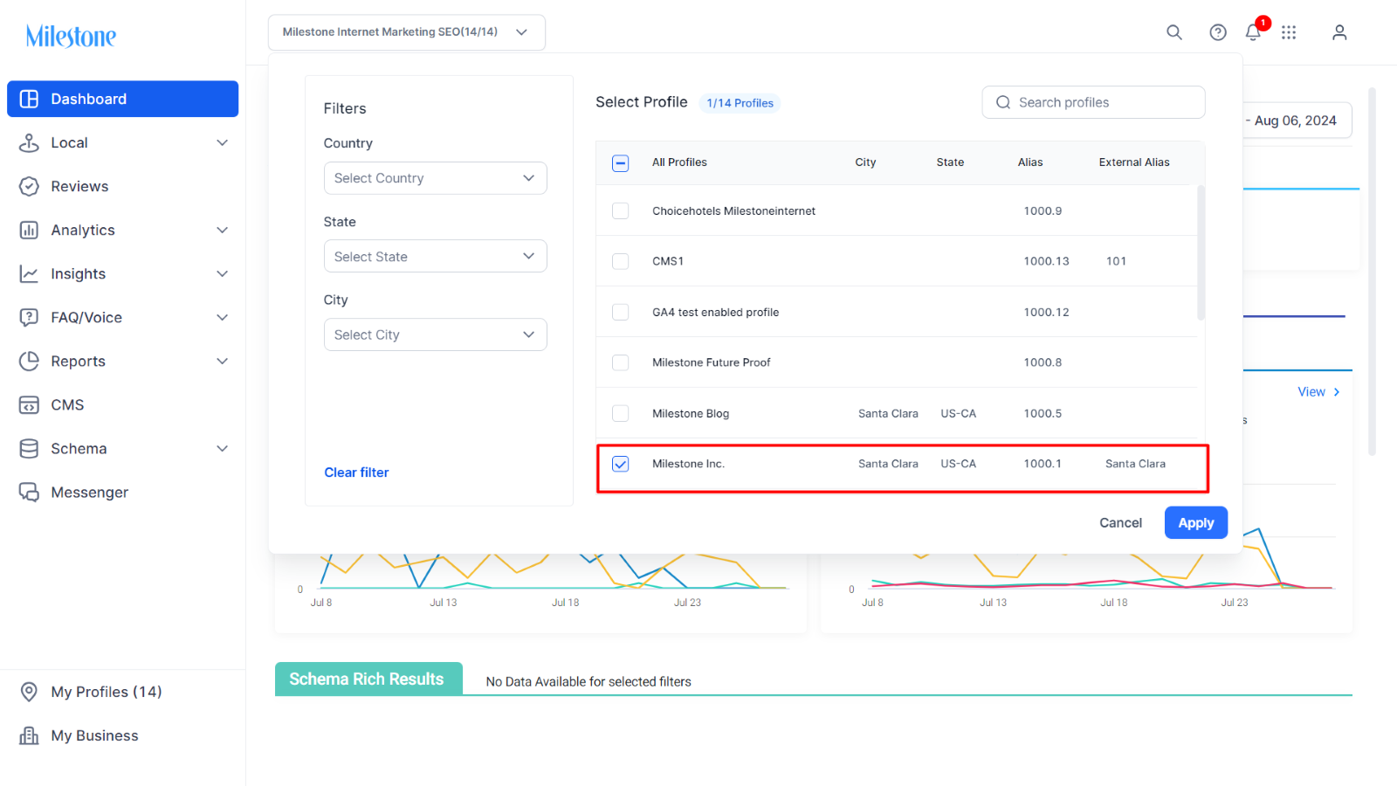Image resolution: width=1397 pixels, height=786 pixels.
Task: Go to the Dashboard menu item
Action: coord(122,99)
